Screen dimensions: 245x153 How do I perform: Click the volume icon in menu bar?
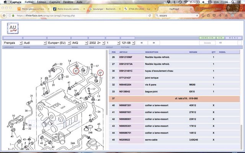point(203,2)
